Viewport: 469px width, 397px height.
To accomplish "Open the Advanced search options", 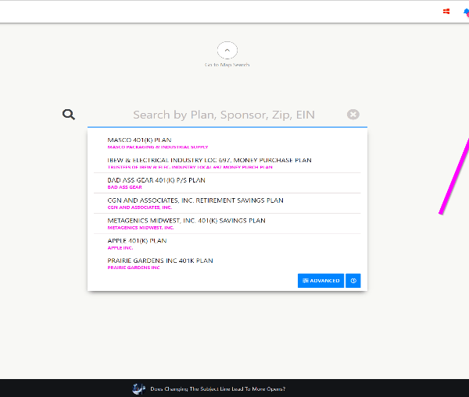I will pos(320,281).
